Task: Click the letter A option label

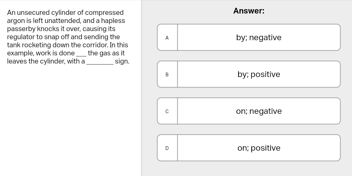Action: [x=167, y=38]
